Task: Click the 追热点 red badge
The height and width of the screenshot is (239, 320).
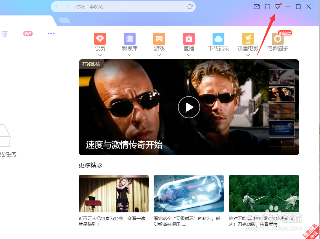Action: click(285, 33)
